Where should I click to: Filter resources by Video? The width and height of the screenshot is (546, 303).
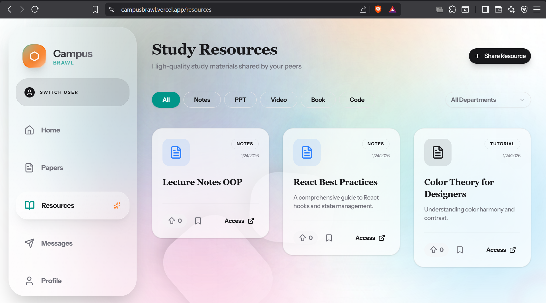[x=279, y=100]
